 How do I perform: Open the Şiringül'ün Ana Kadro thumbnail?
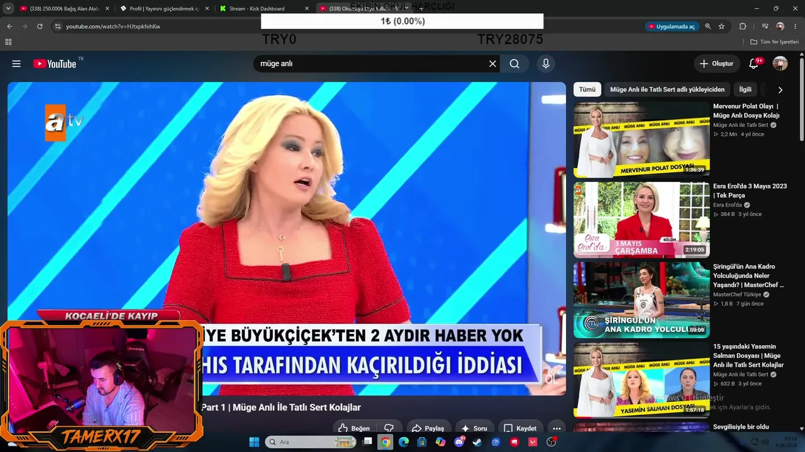pos(641,300)
